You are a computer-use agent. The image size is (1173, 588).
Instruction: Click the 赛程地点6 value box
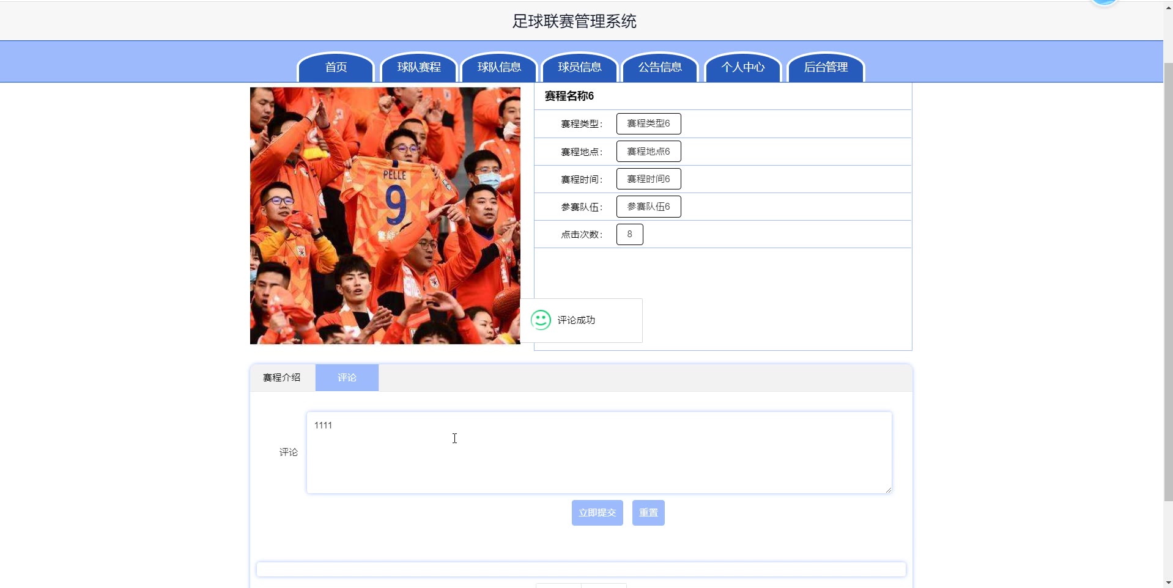[x=649, y=152]
